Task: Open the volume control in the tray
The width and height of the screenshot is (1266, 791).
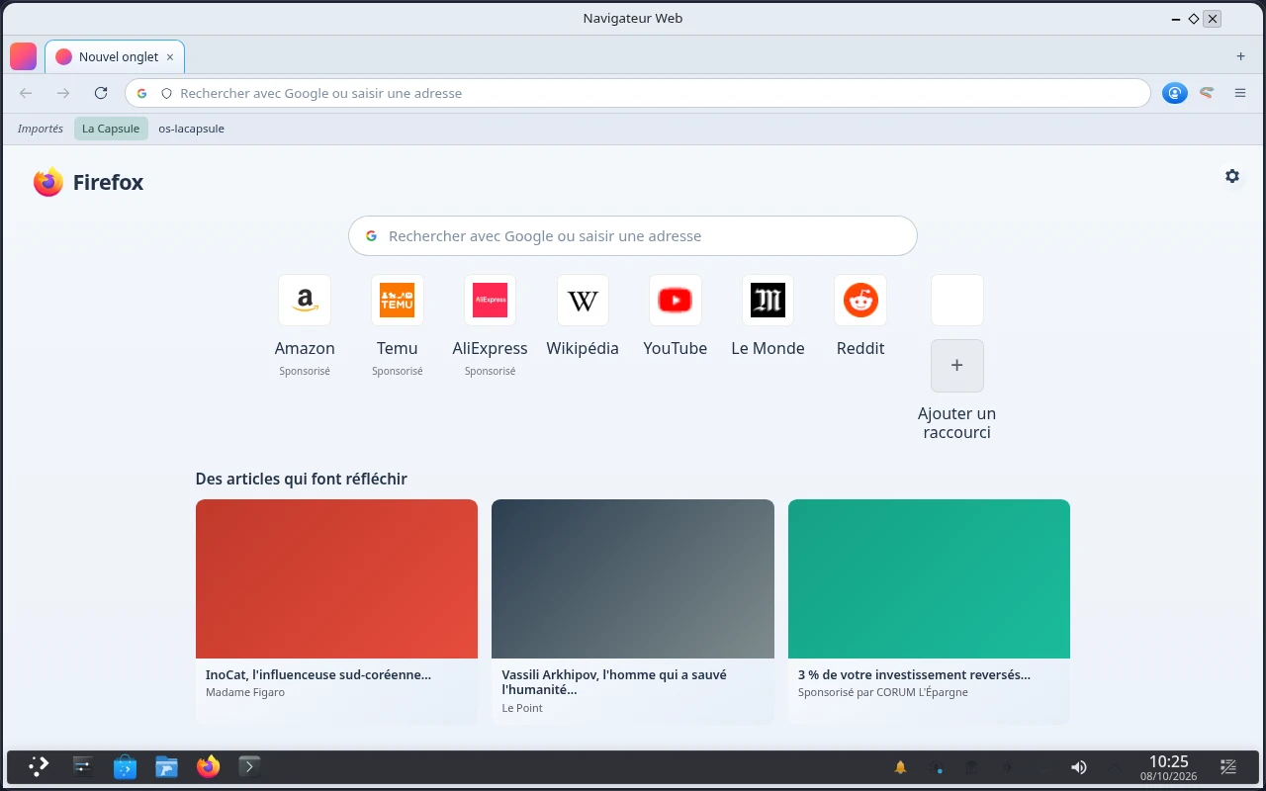Action: click(x=1079, y=767)
